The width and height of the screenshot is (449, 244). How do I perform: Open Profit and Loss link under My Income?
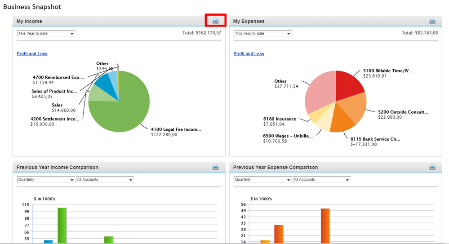coord(32,53)
